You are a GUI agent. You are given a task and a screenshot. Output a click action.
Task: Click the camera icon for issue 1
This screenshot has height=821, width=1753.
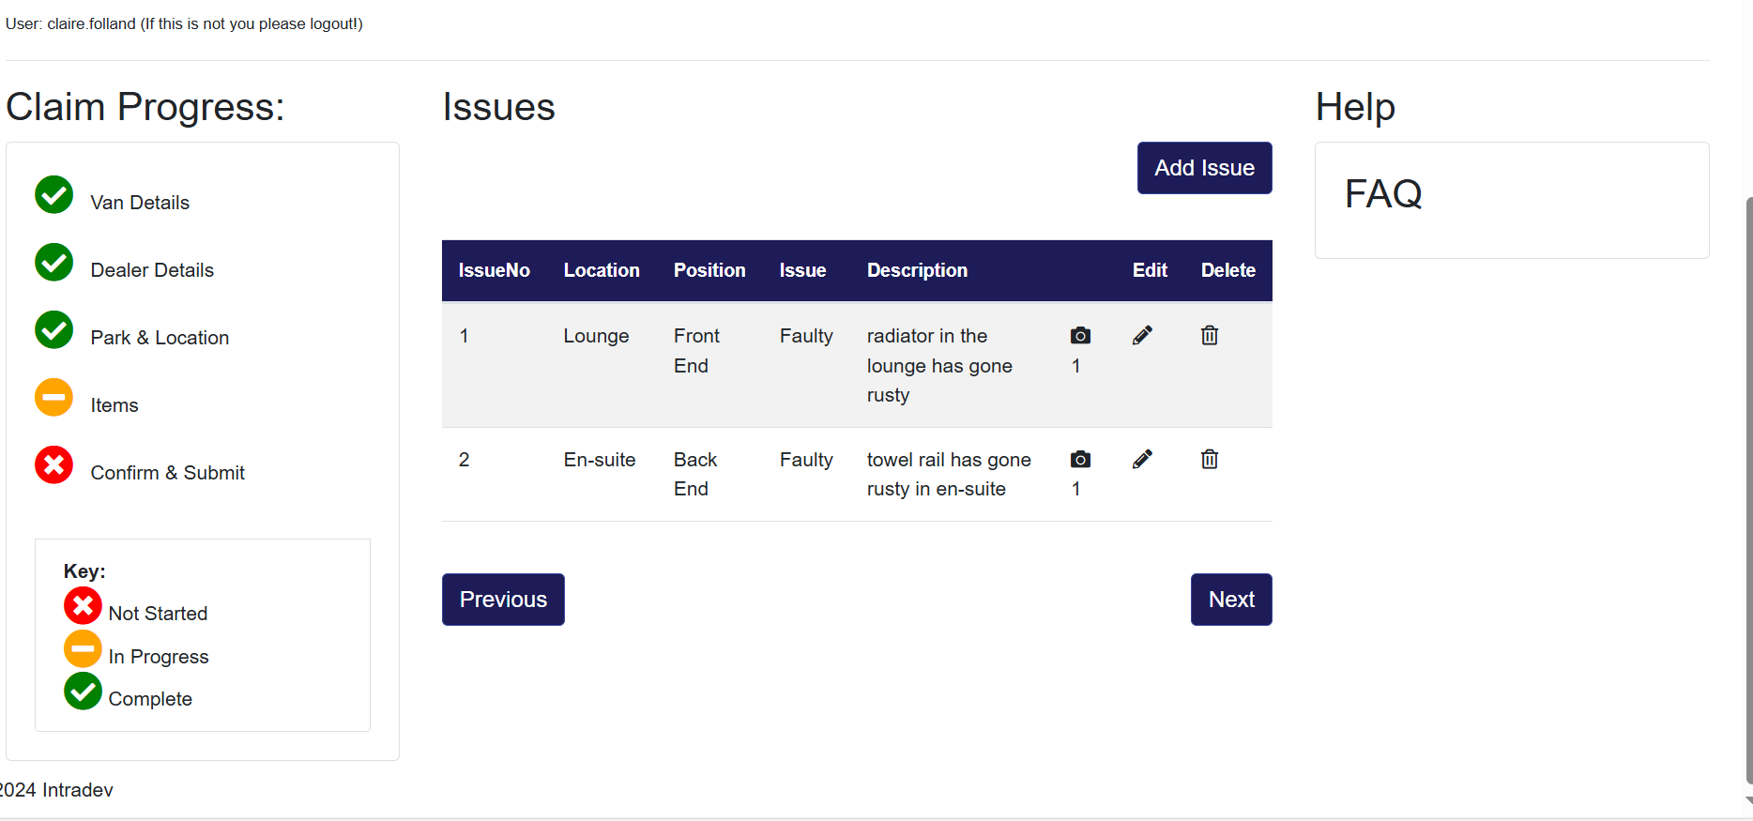click(1080, 336)
